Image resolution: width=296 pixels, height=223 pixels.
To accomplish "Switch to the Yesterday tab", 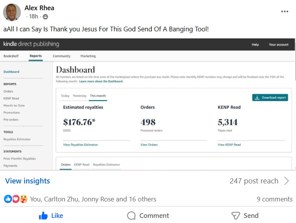I will 80,96.
